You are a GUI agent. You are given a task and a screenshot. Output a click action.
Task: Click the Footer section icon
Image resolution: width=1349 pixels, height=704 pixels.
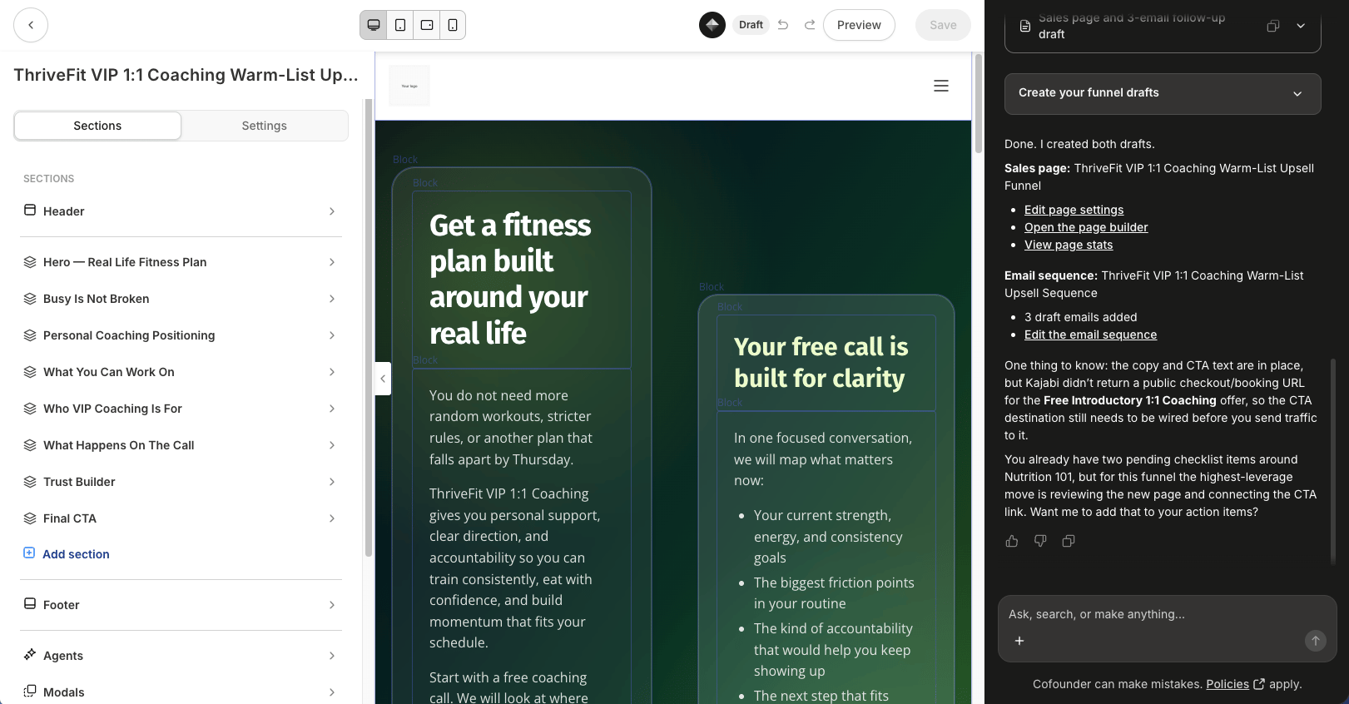(30, 604)
